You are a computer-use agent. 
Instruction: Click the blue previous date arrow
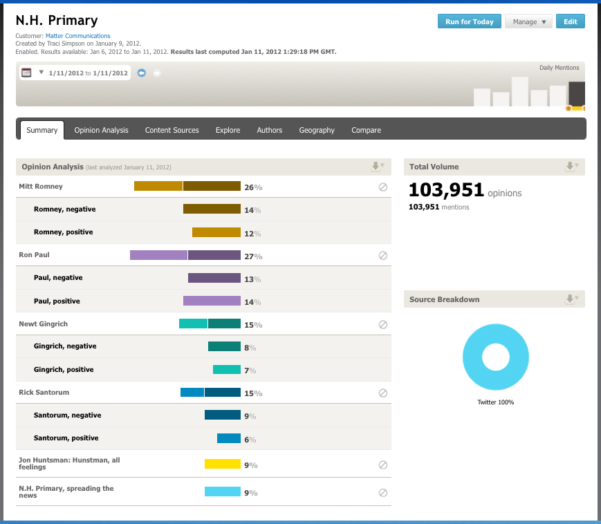(x=142, y=73)
